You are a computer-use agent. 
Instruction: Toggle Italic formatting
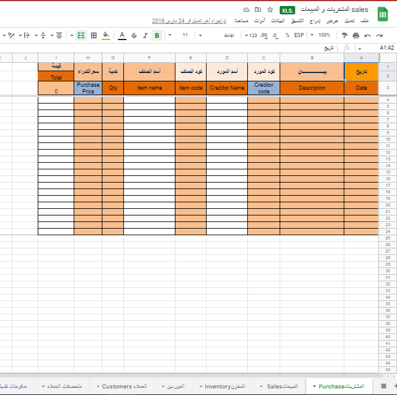coord(146,35)
